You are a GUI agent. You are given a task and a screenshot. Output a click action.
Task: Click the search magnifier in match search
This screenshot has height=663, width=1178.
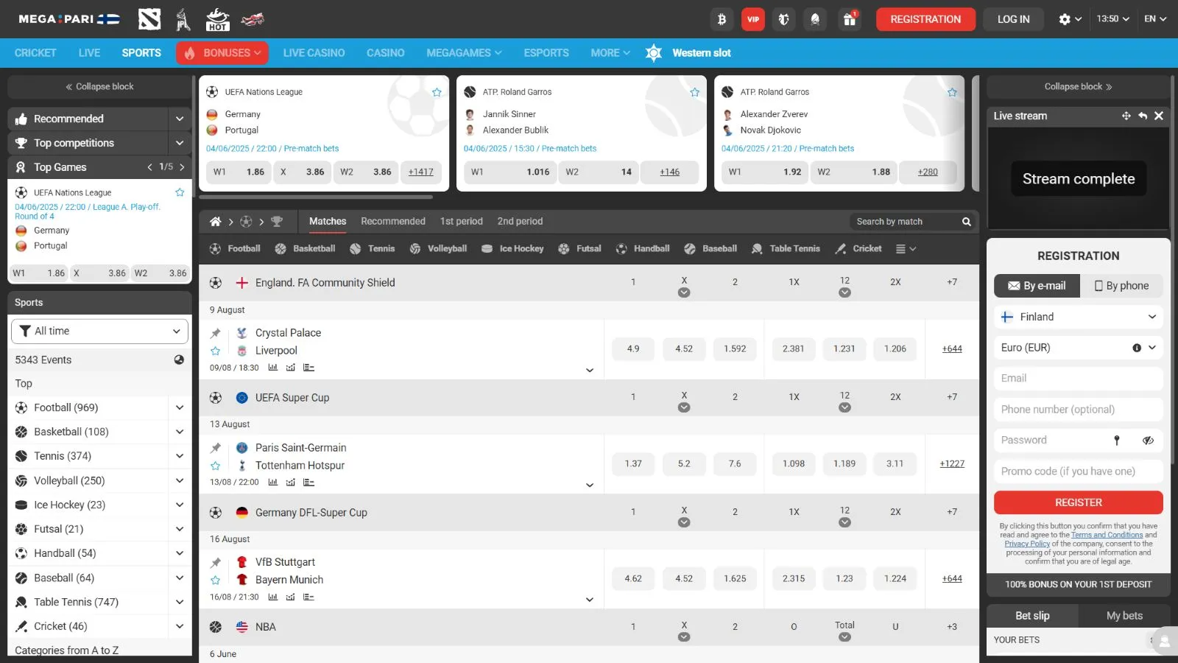pos(966,222)
